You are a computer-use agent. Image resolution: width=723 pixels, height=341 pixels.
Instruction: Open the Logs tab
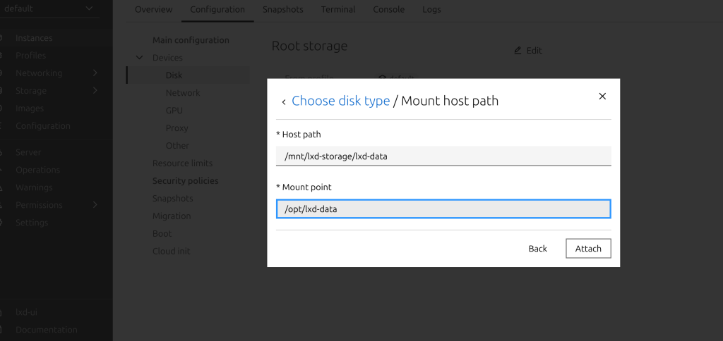click(431, 10)
